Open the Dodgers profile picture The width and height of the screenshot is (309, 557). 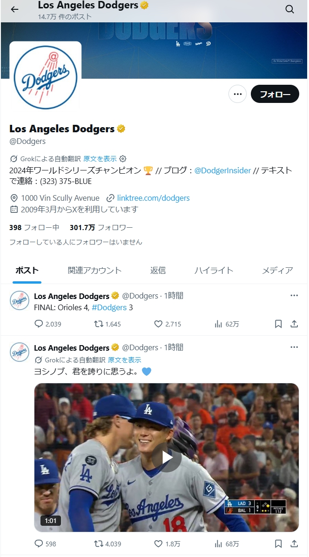pos(46,77)
